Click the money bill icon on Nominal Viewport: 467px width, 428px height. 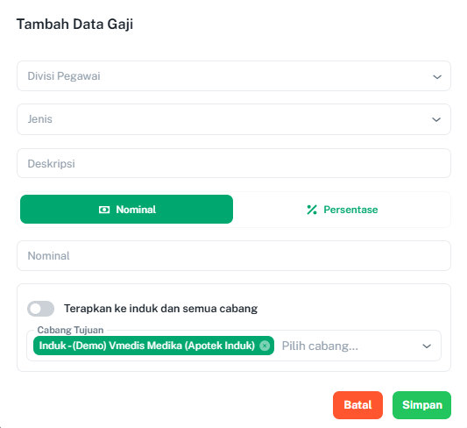click(x=104, y=210)
